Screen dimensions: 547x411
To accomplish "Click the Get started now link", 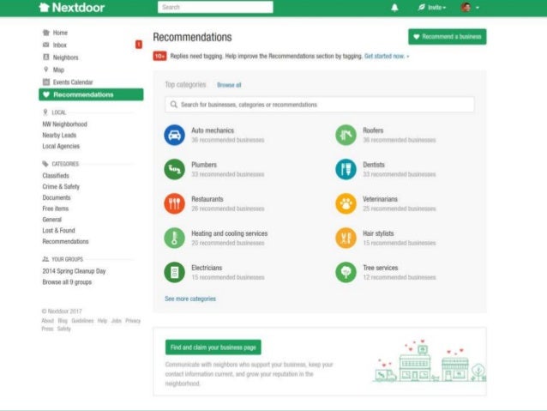I will pyautogui.click(x=387, y=56).
